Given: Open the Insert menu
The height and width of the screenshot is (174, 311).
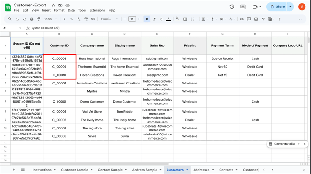Looking at the screenshot, I should coord(46,10).
